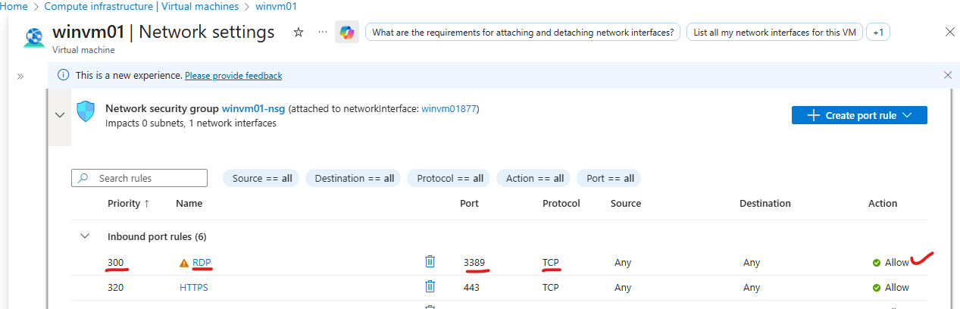
Task: Dismiss the new experience info banner
Action: click(x=948, y=75)
